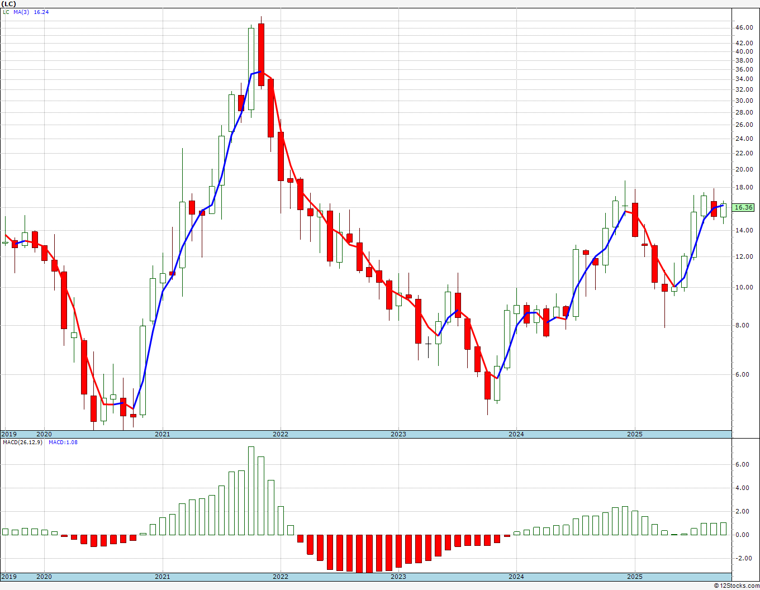Select 2020 on the price chart timeline
Viewport: 760px width, 590px height.
tap(44, 434)
